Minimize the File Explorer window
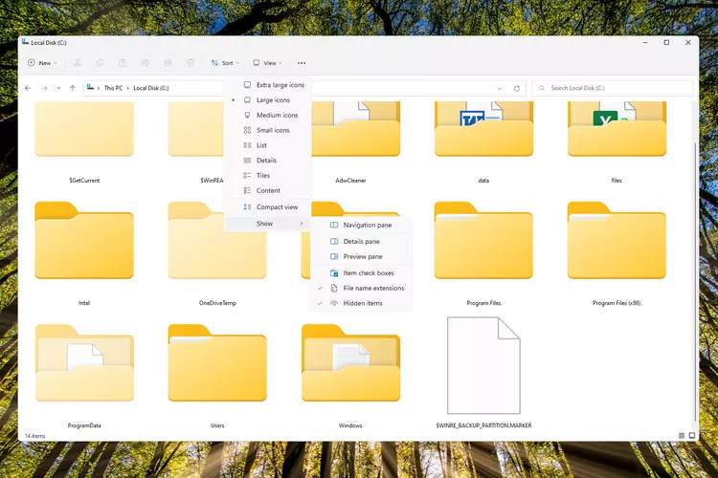Image resolution: width=718 pixels, height=478 pixels. [x=645, y=42]
